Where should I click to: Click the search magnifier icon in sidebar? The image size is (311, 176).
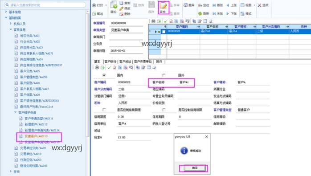pyautogui.click(x=7, y=5)
